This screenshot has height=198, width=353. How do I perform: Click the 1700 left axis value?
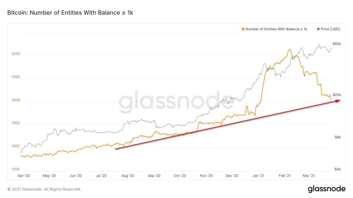pyautogui.click(x=16, y=169)
